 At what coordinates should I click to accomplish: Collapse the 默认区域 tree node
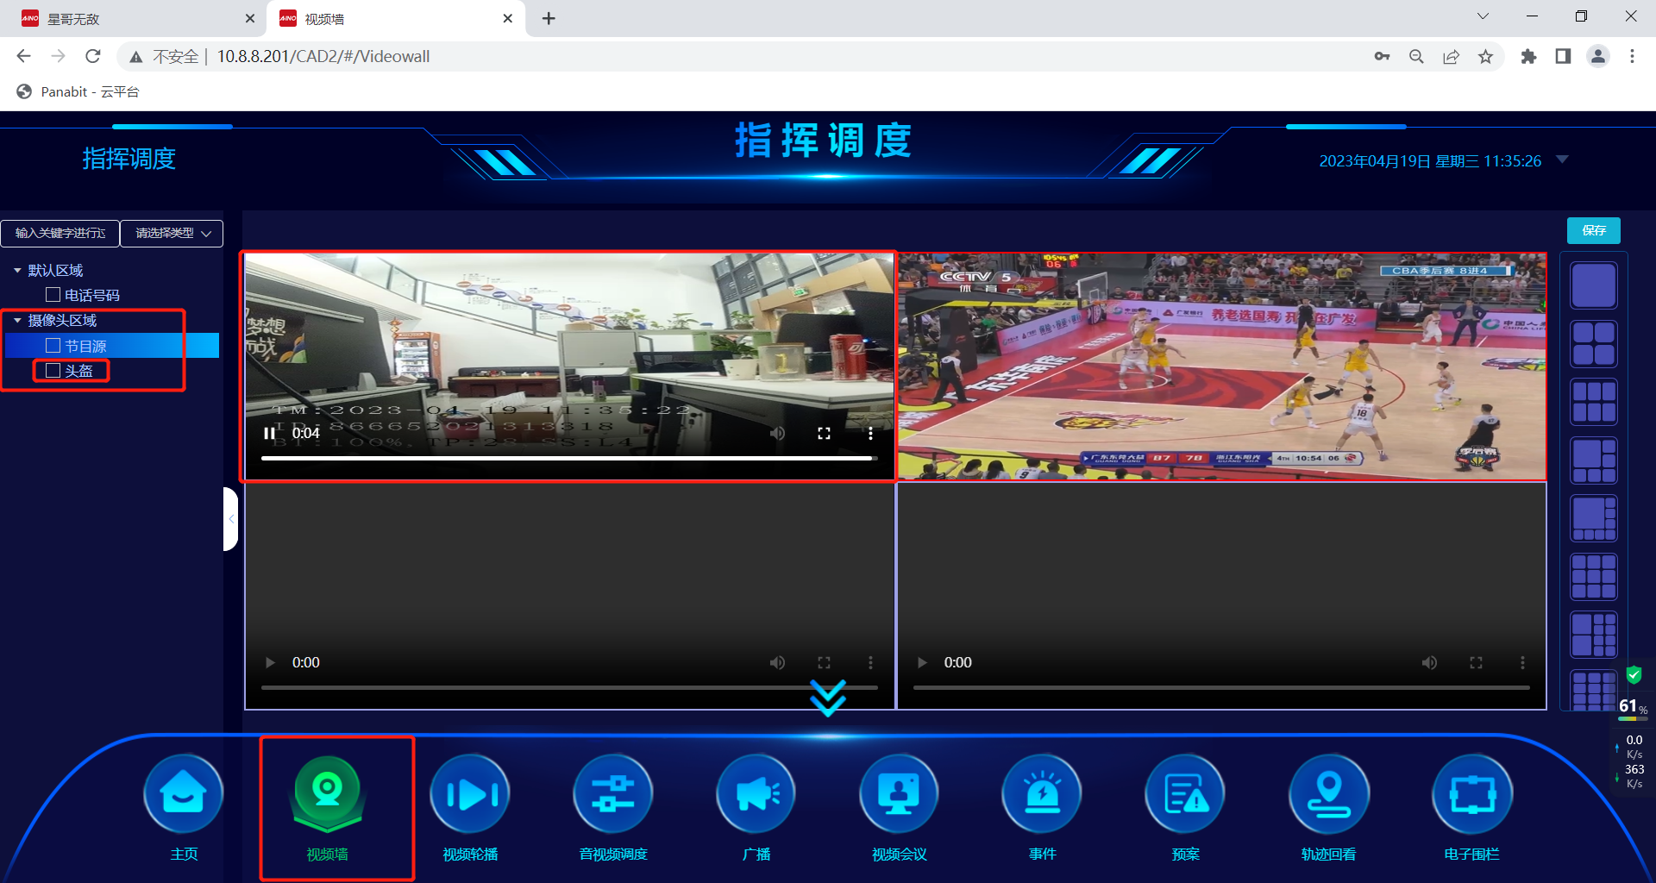tap(17, 271)
